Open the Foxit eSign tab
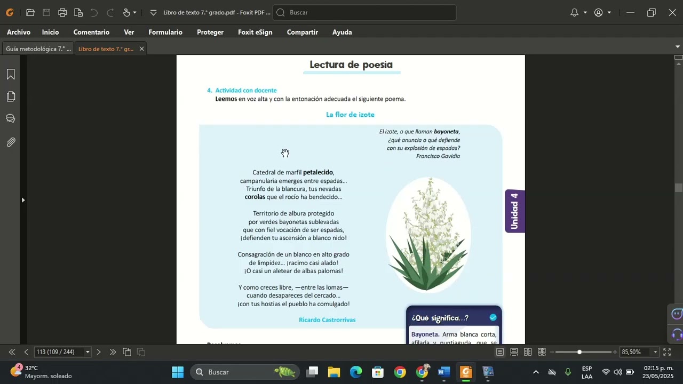The height and width of the screenshot is (384, 683). (x=255, y=32)
